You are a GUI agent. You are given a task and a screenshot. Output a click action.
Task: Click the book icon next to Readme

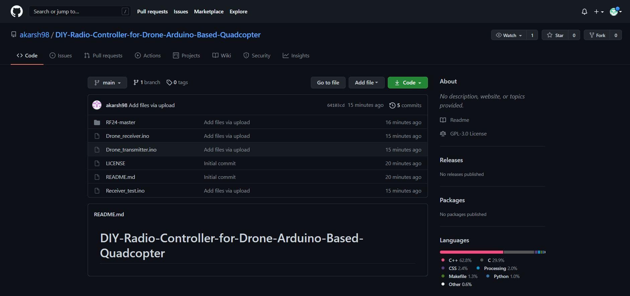click(x=443, y=120)
